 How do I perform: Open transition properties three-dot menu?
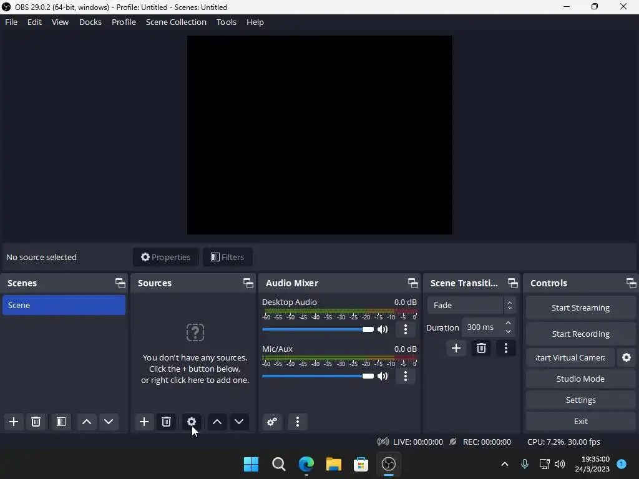(506, 348)
